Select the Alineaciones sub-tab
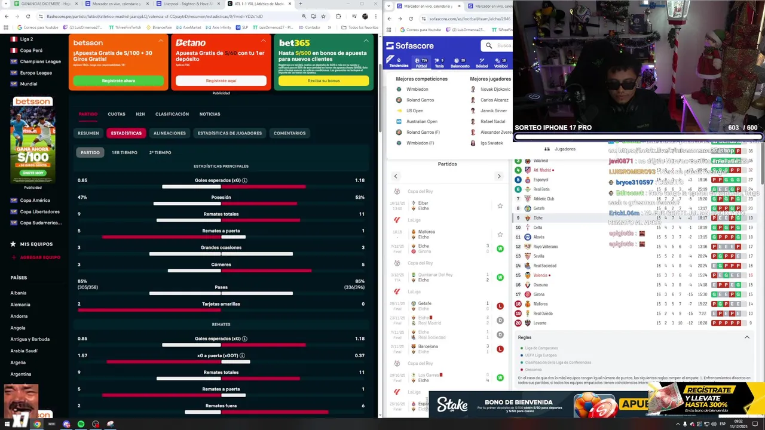765x430 pixels. (170, 133)
